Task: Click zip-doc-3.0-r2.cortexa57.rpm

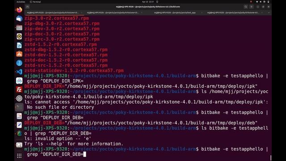Action: coord(62,34)
